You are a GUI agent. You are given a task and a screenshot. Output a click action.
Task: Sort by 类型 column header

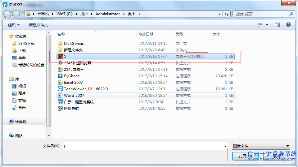pos(179,34)
